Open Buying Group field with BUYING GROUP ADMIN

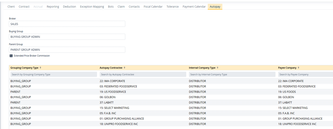coord(67,37)
